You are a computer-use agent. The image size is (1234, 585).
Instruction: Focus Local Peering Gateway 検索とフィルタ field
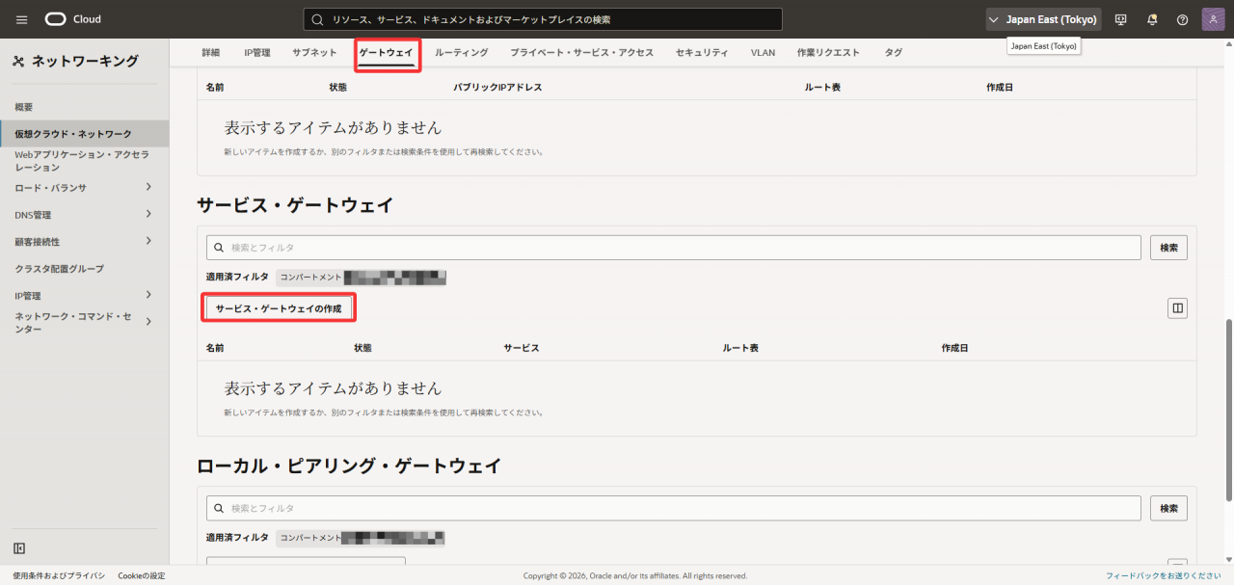coord(674,508)
